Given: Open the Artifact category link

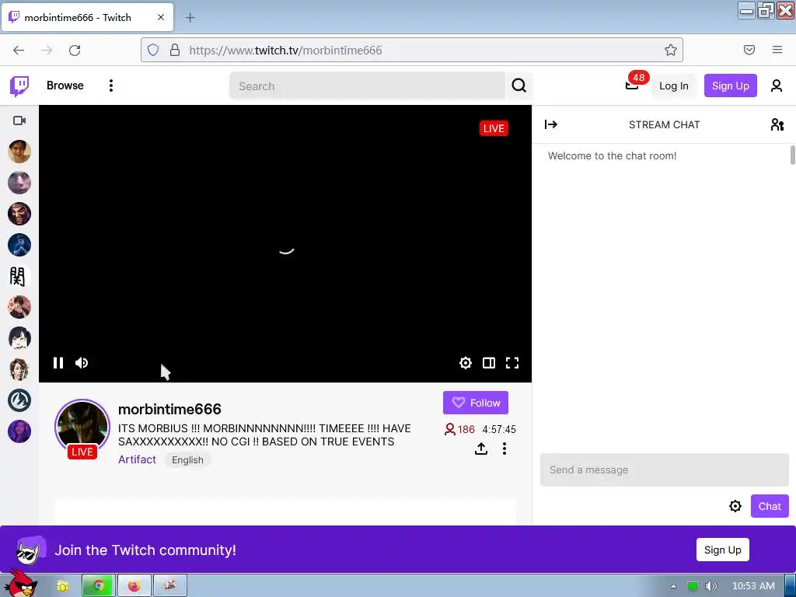Looking at the screenshot, I should (137, 459).
